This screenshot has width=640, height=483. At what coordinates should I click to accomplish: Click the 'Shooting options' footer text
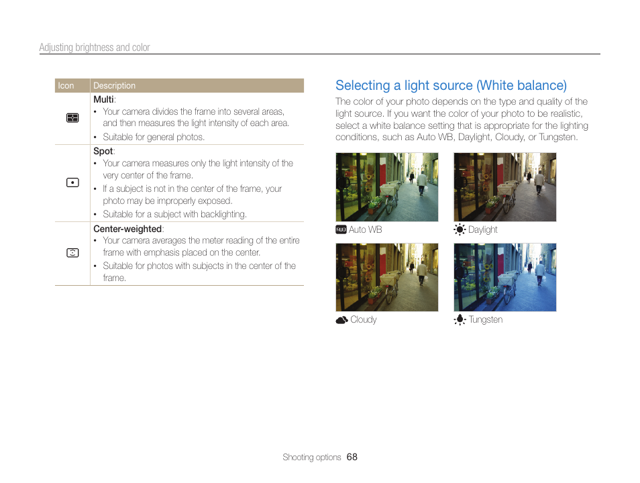coord(312,458)
